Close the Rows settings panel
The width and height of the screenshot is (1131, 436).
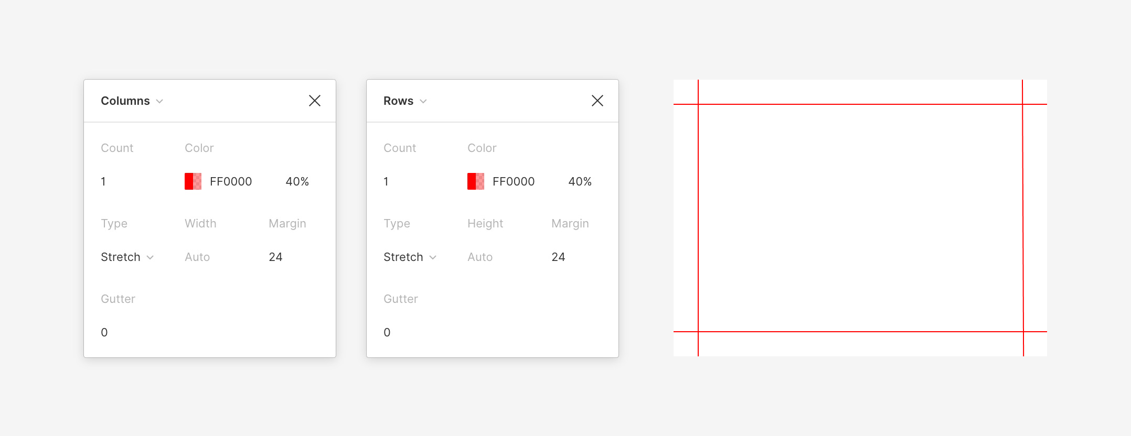tap(597, 101)
